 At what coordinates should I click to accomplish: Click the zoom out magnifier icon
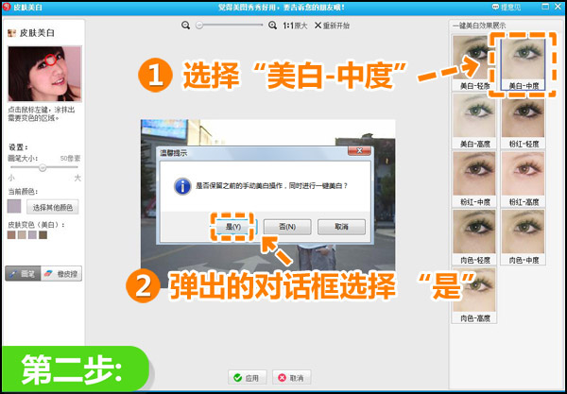187,26
